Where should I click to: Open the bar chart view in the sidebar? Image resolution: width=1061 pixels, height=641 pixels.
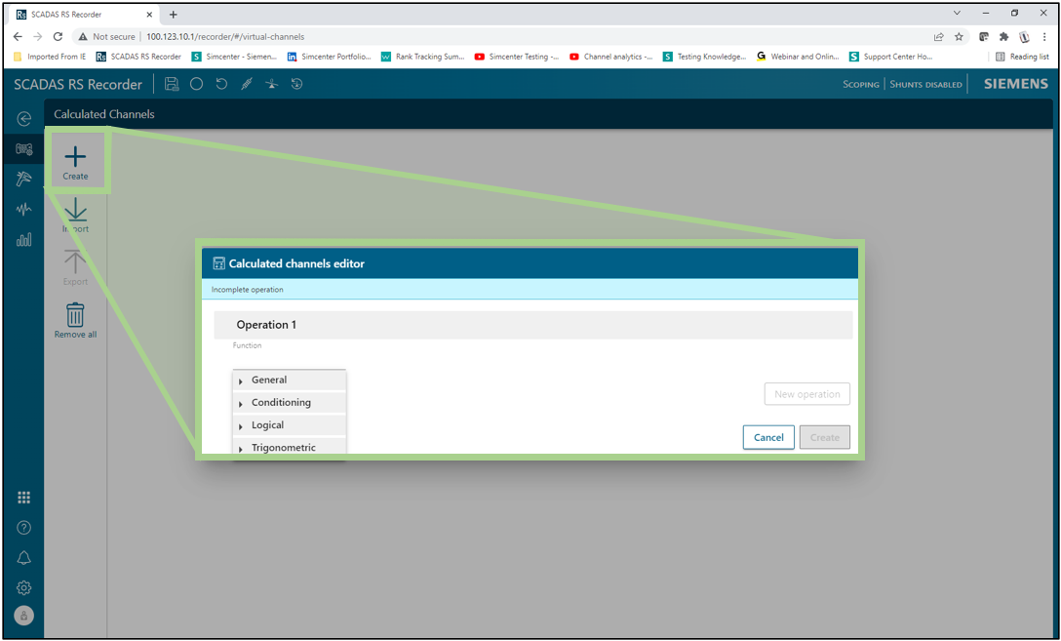(24, 240)
